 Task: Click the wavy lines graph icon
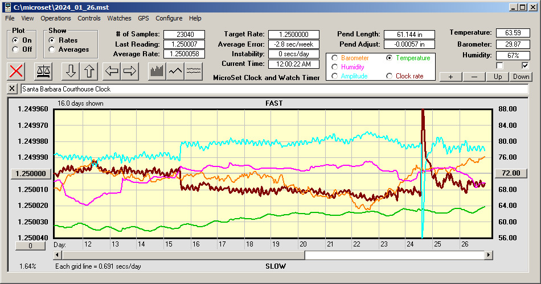coord(194,71)
